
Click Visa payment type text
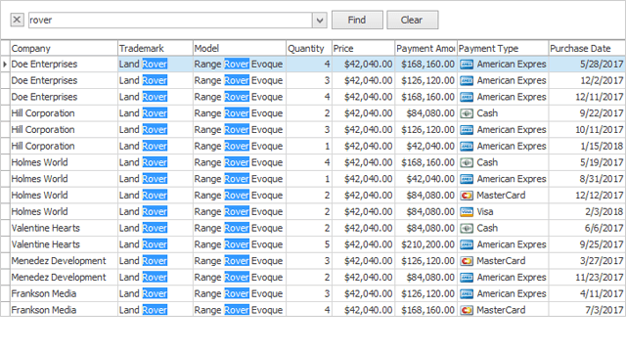click(x=485, y=211)
